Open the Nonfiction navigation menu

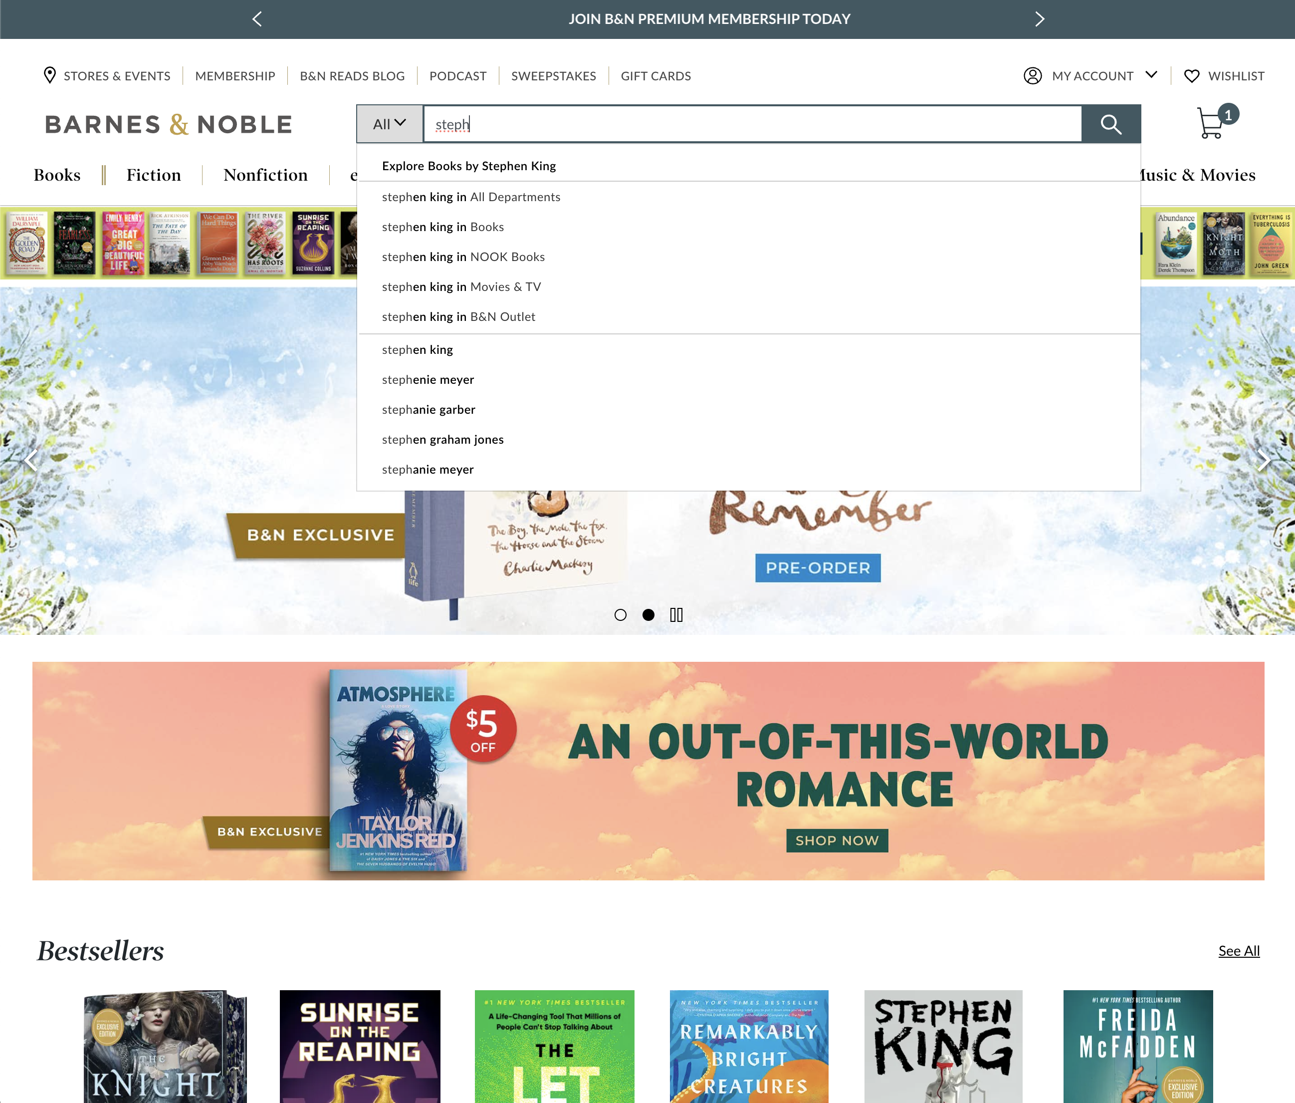click(265, 175)
